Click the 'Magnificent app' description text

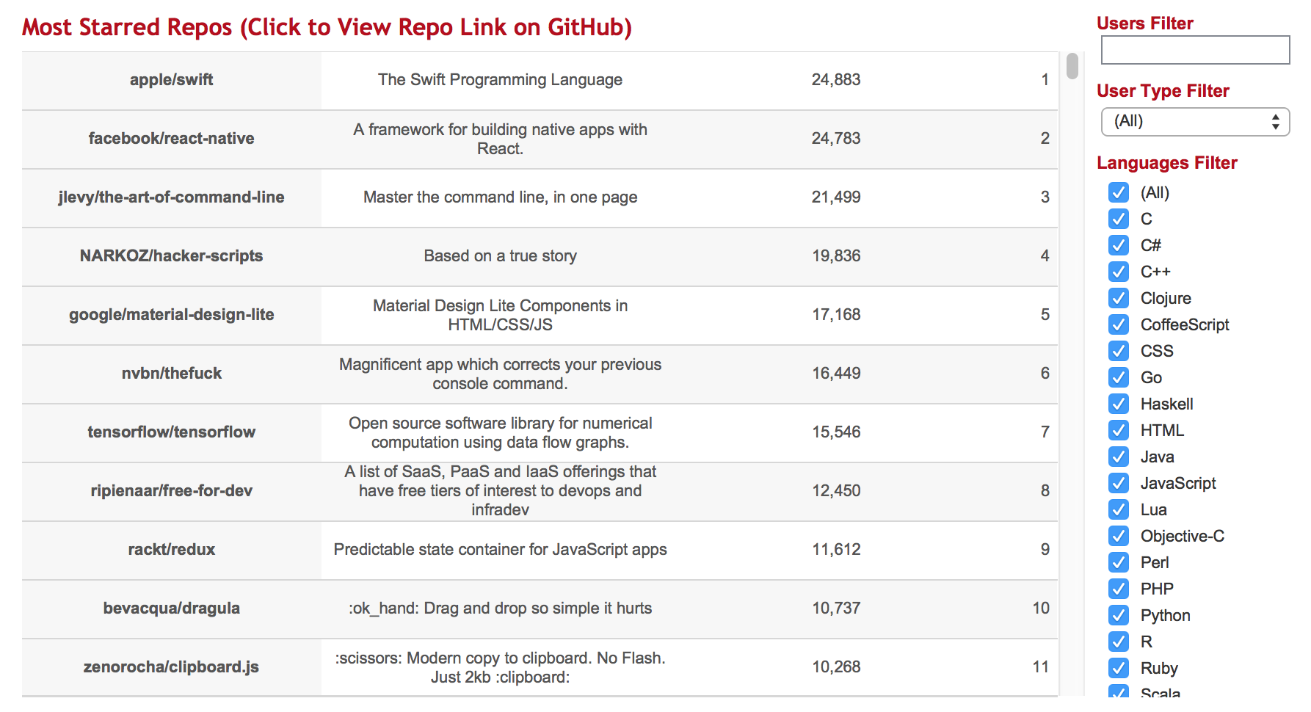500,374
